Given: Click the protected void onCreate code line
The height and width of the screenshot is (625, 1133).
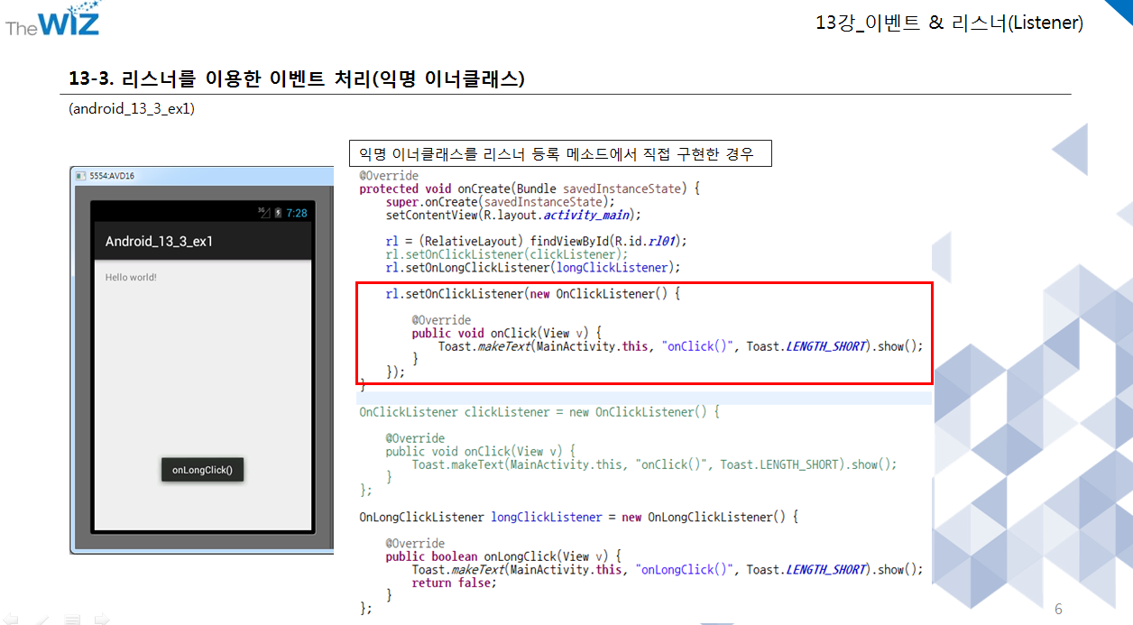Looking at the screenshot, I should 530,188.
